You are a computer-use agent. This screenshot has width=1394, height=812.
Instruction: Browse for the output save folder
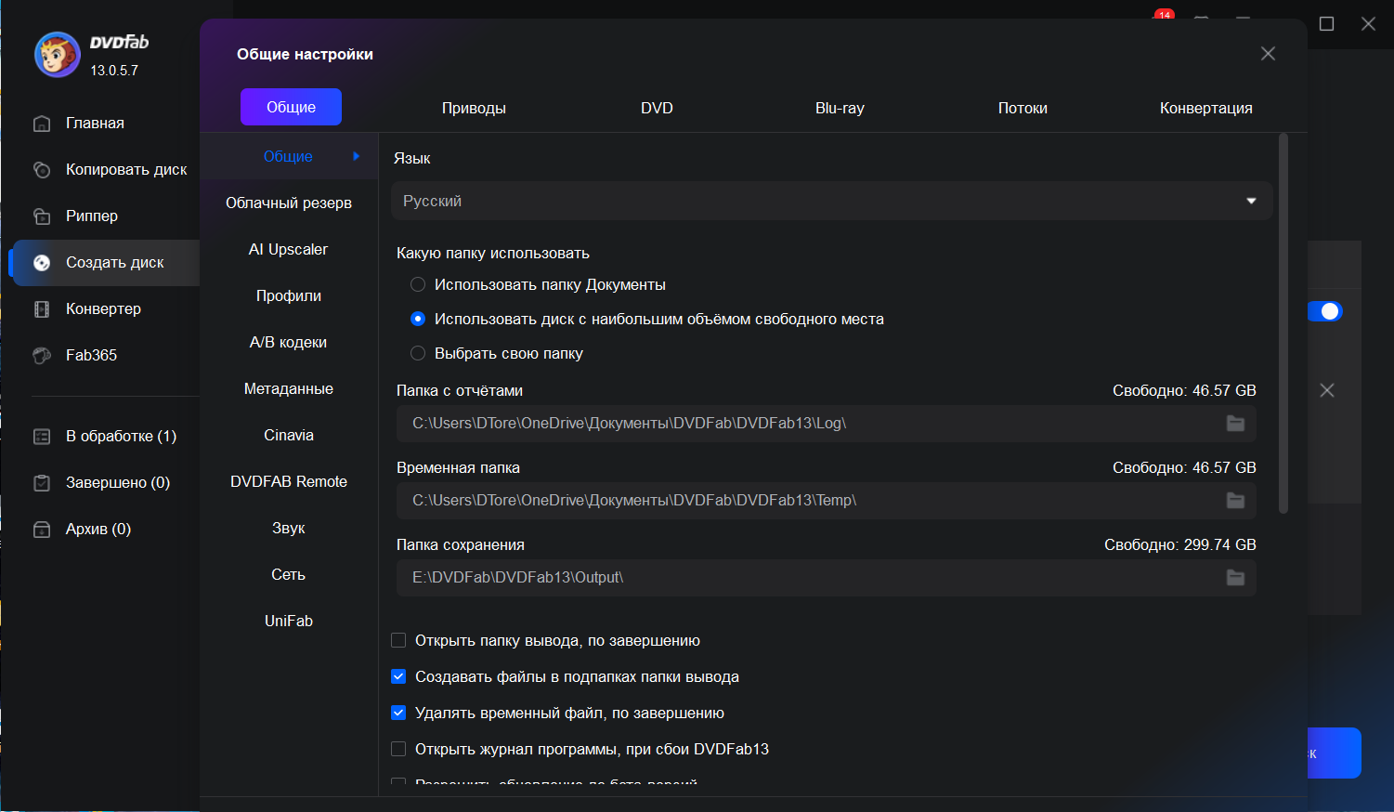1235,578
